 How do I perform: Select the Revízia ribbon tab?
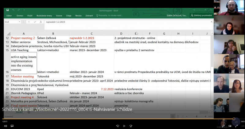click(x=78, y=15)
